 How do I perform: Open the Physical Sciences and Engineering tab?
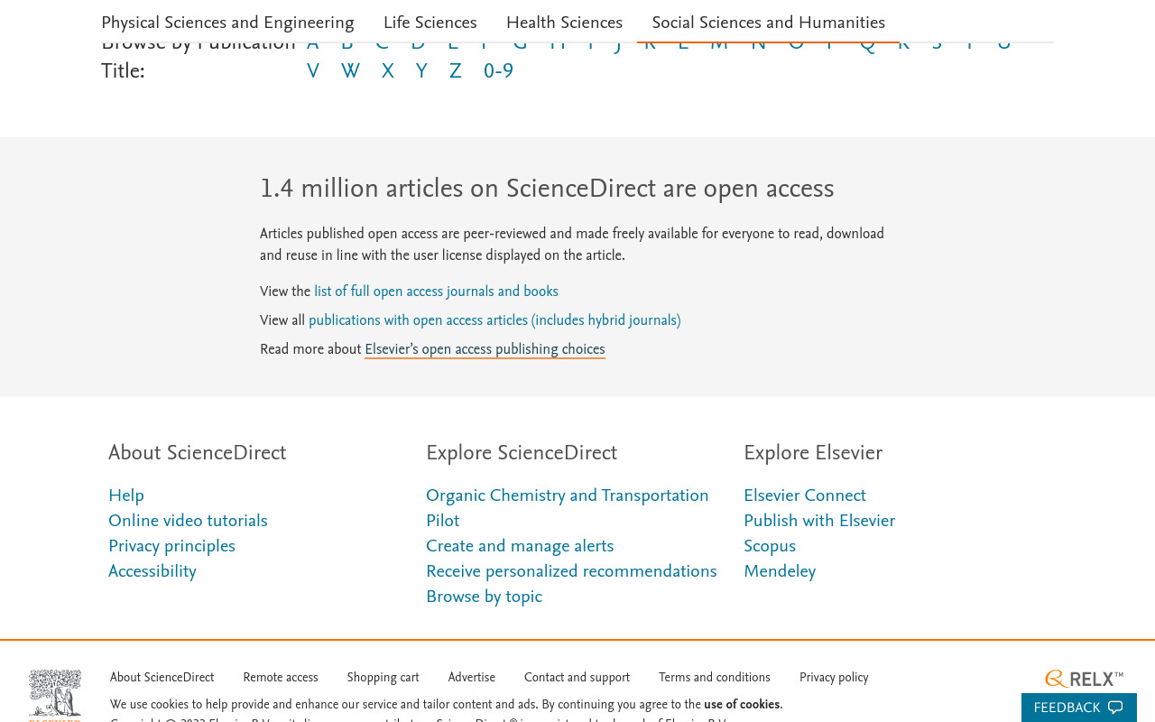(227, 23)
